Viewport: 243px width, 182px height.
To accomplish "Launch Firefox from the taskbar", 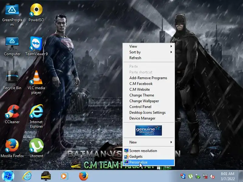I will tap(83, 176).
